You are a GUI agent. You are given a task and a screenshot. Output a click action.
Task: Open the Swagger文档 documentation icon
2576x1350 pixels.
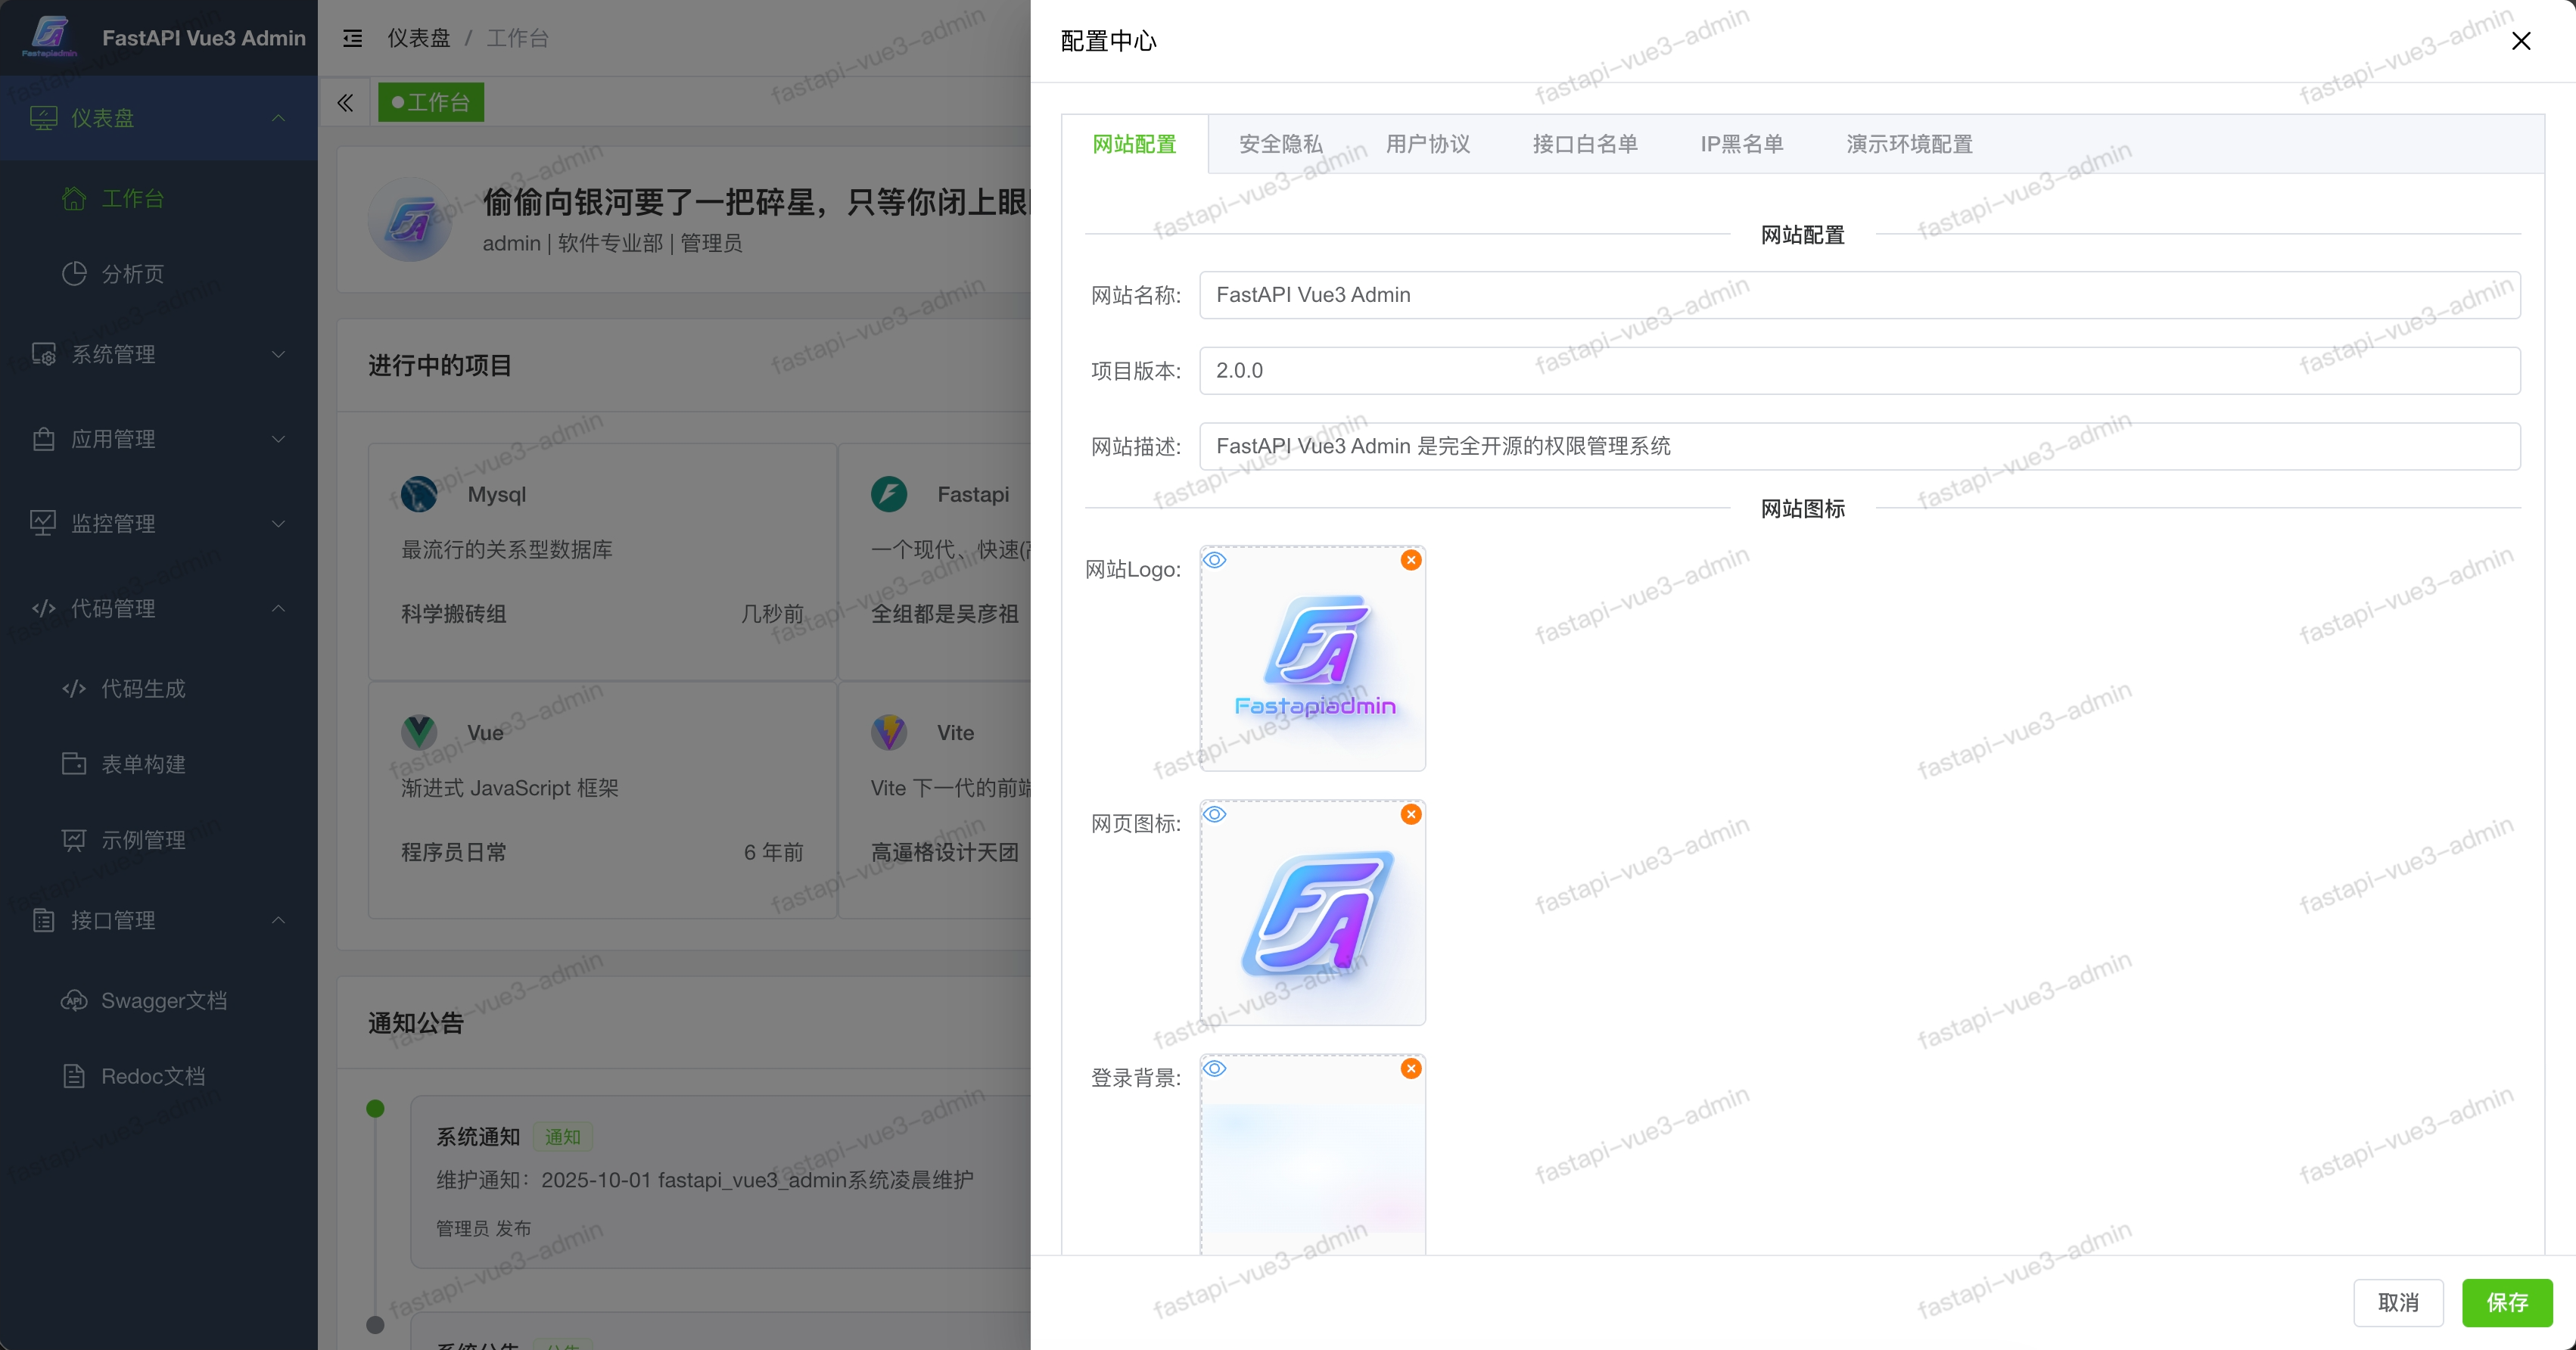[73, 1000]
